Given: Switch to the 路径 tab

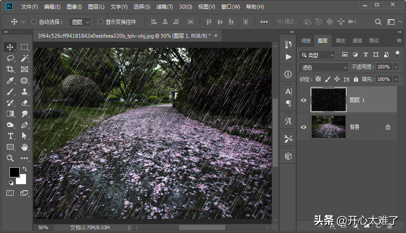Looking at the screenshot, I should coord(374,41).
